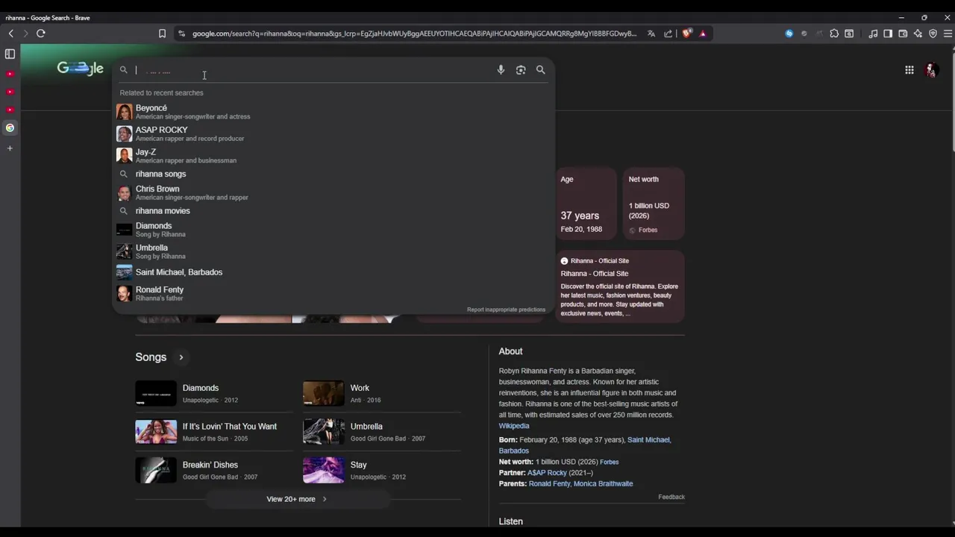The image size is (955, 537).
Task: Select Saint Michael, Barbados suggestion
Action: [334, 272]
